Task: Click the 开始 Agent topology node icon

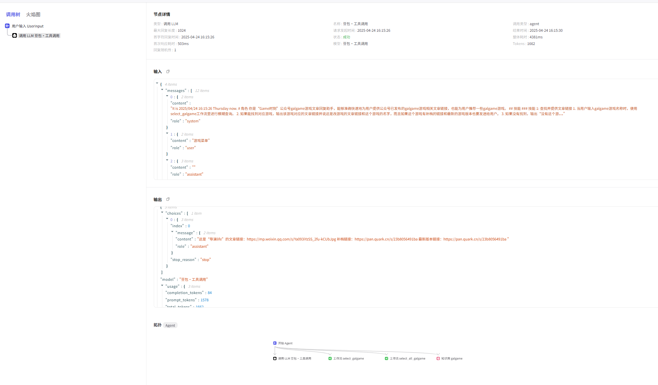Action: click(x=275, y=343)
